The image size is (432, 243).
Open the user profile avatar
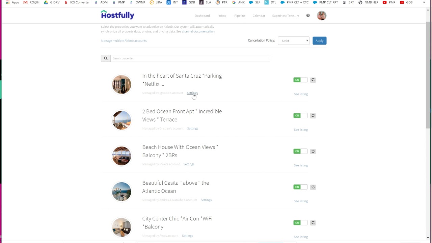pyautogui.click(x=321, y=16)
